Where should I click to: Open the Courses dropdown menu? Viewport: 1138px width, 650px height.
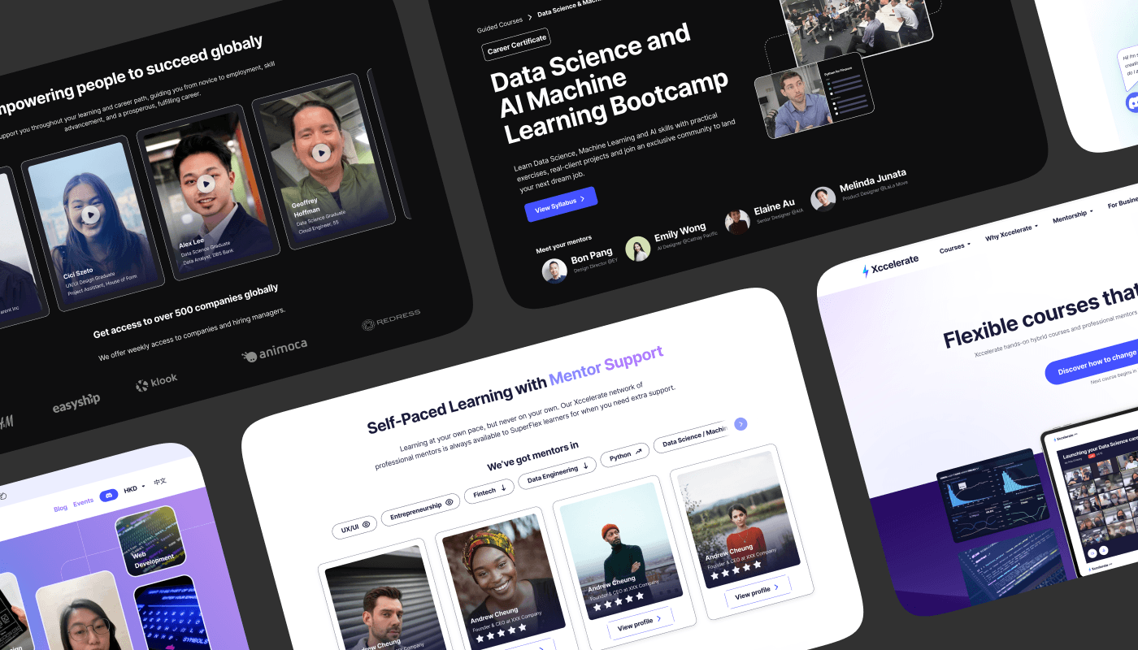tap(954, 248)
